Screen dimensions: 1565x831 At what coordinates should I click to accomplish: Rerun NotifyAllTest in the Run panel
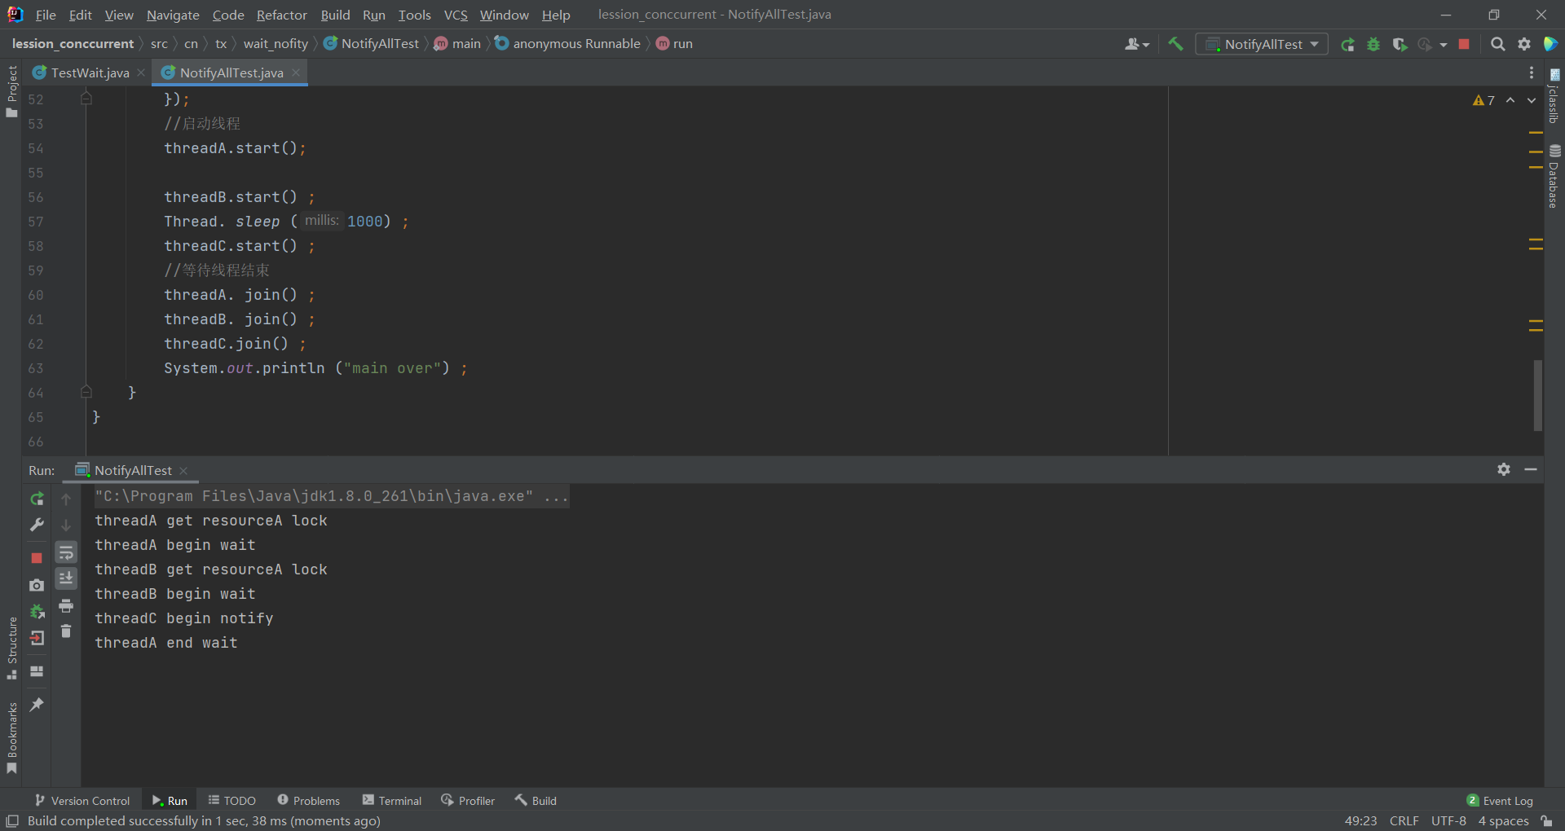pyautogui.click(x=37, y=499)
